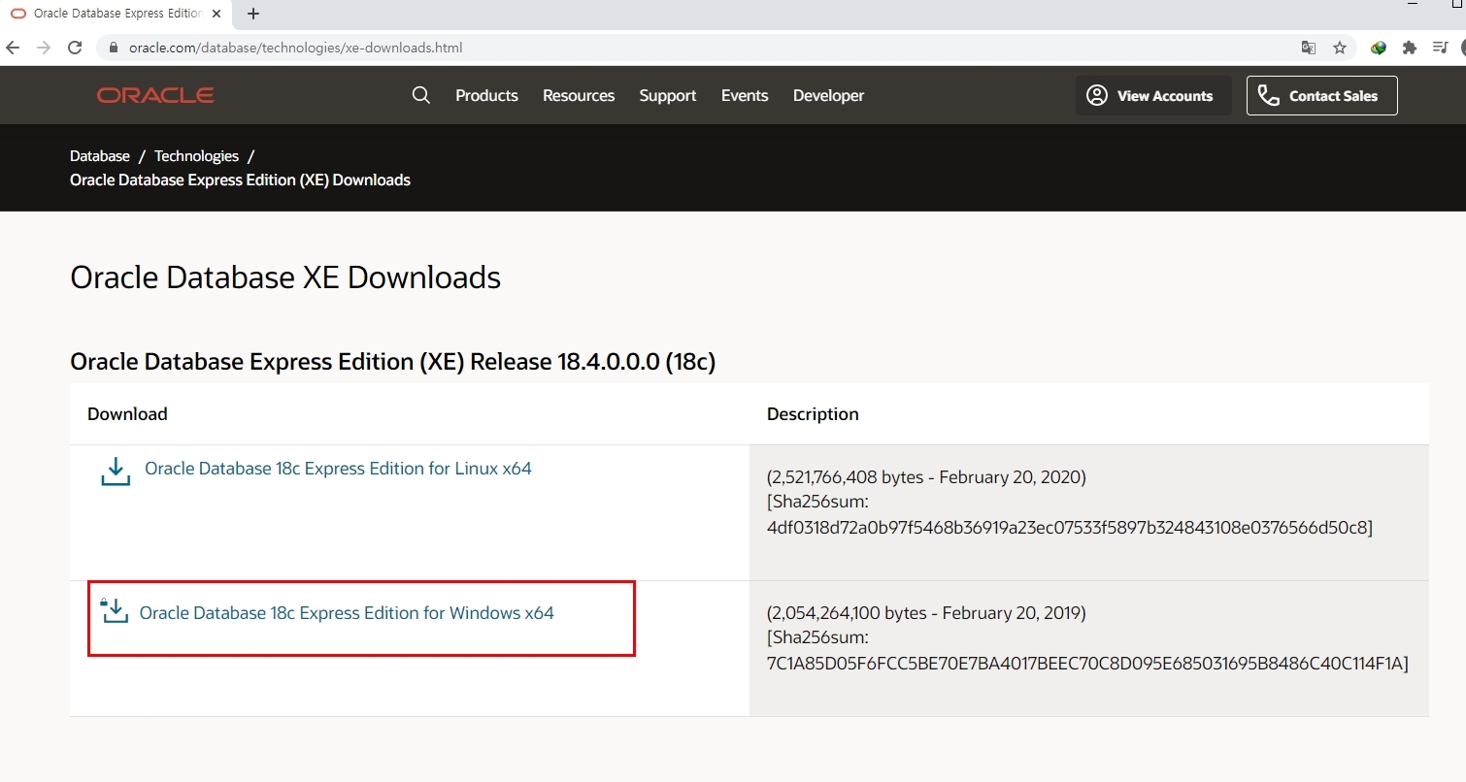Click the download icon for Linux x64
Screen dimensions: 1466x782
[x=116, y=472]
